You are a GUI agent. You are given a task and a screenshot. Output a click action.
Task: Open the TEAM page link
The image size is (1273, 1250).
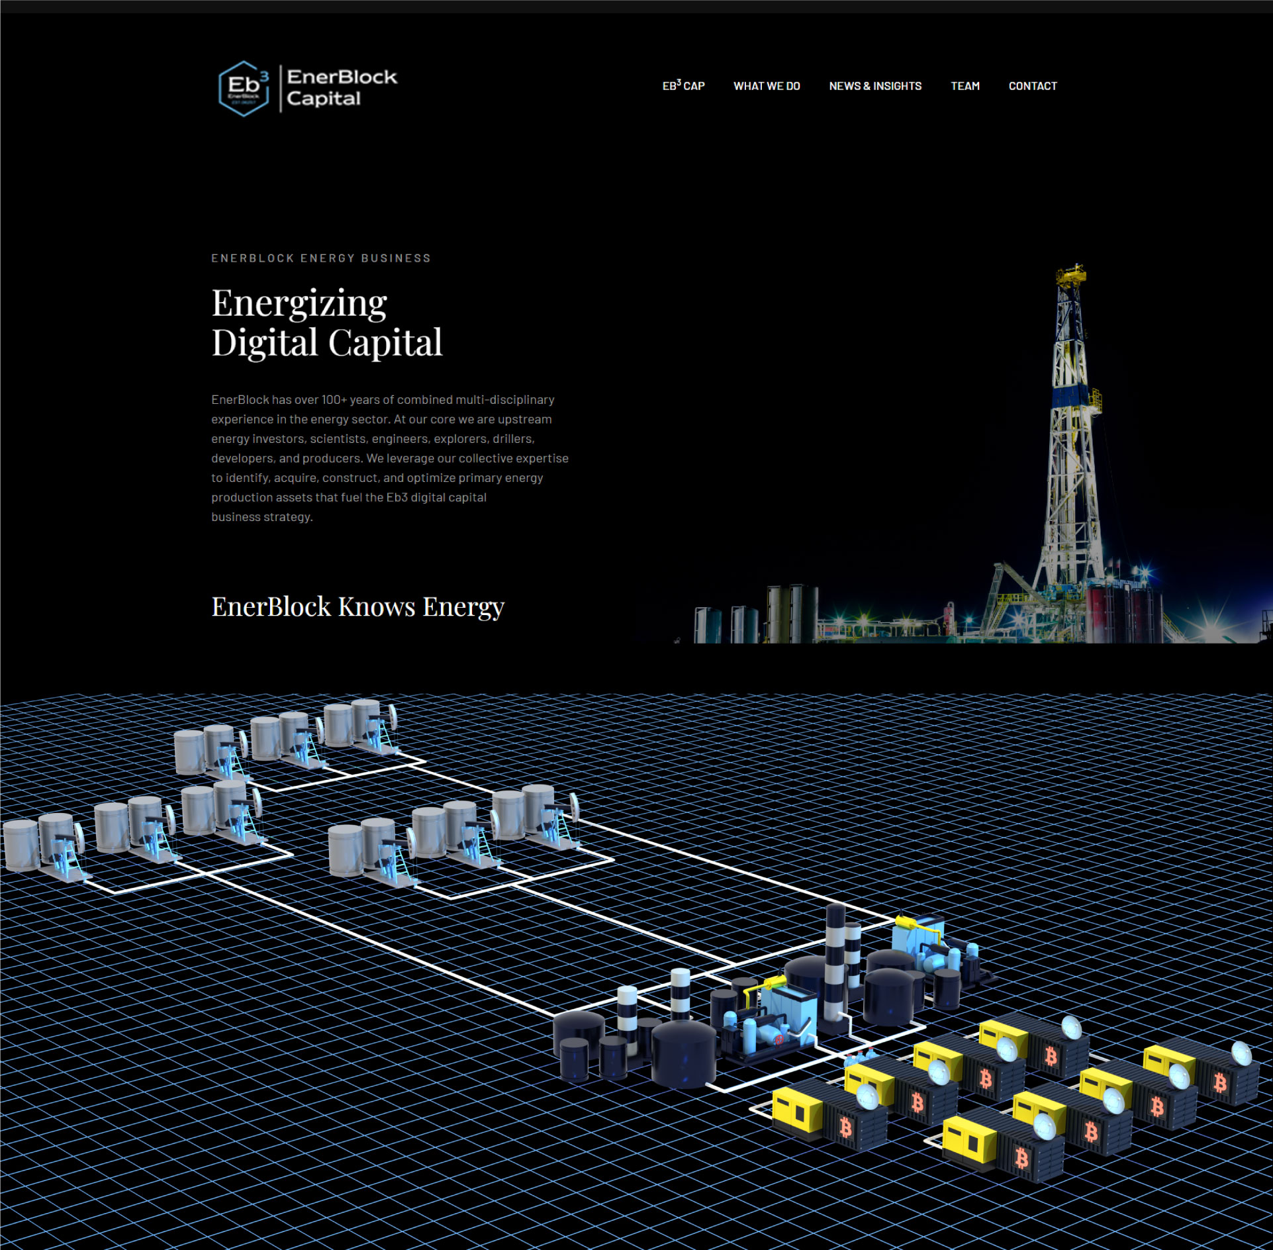tap(965, 86)
